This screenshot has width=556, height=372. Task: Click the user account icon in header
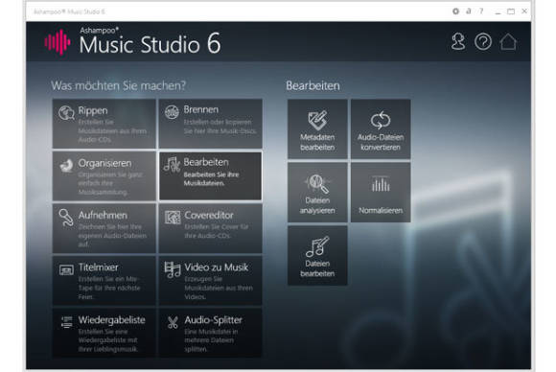[458, 42]
